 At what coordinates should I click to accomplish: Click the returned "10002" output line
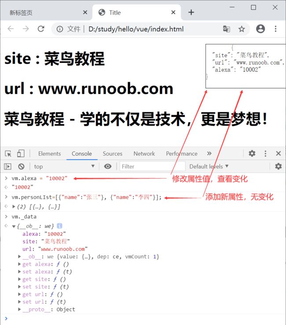coord(22,187)
